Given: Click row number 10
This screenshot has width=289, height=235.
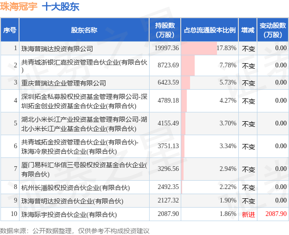Looking at the screenshot, I should coord(14,214).
